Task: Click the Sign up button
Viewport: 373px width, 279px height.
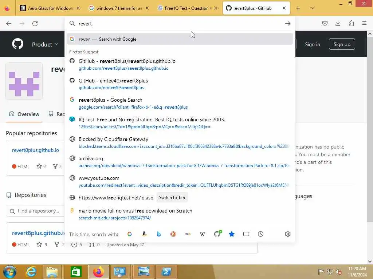Action: 342,44
